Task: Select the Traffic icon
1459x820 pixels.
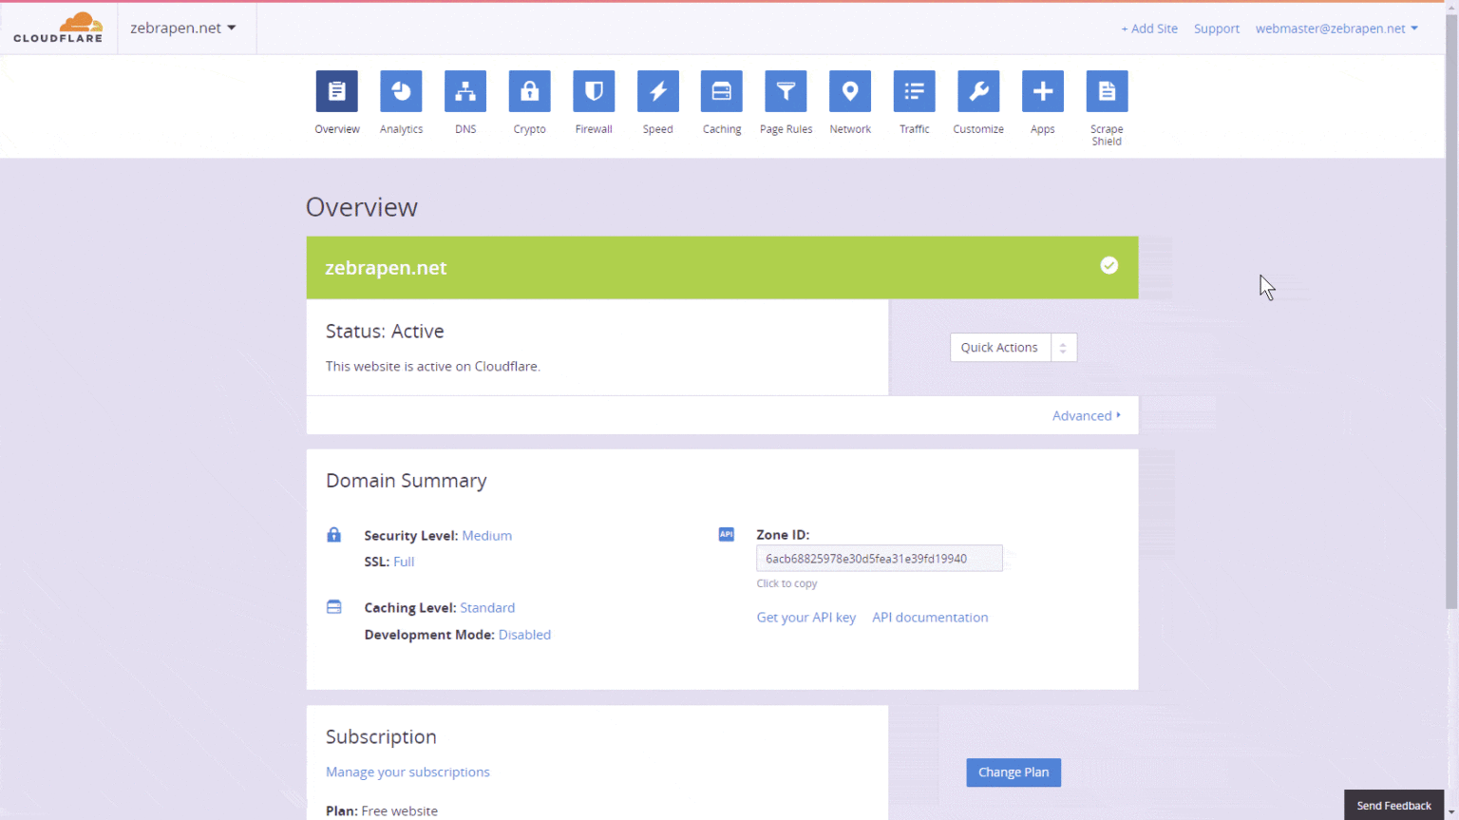Action: (914, 91)
